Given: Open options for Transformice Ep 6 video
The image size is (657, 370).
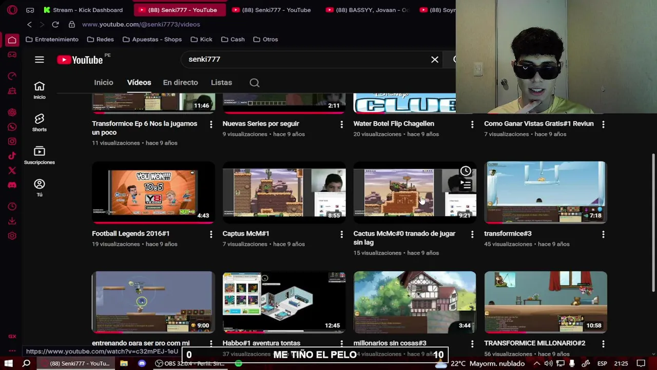Looking at the screenshot, I should [x=211, y=124].
